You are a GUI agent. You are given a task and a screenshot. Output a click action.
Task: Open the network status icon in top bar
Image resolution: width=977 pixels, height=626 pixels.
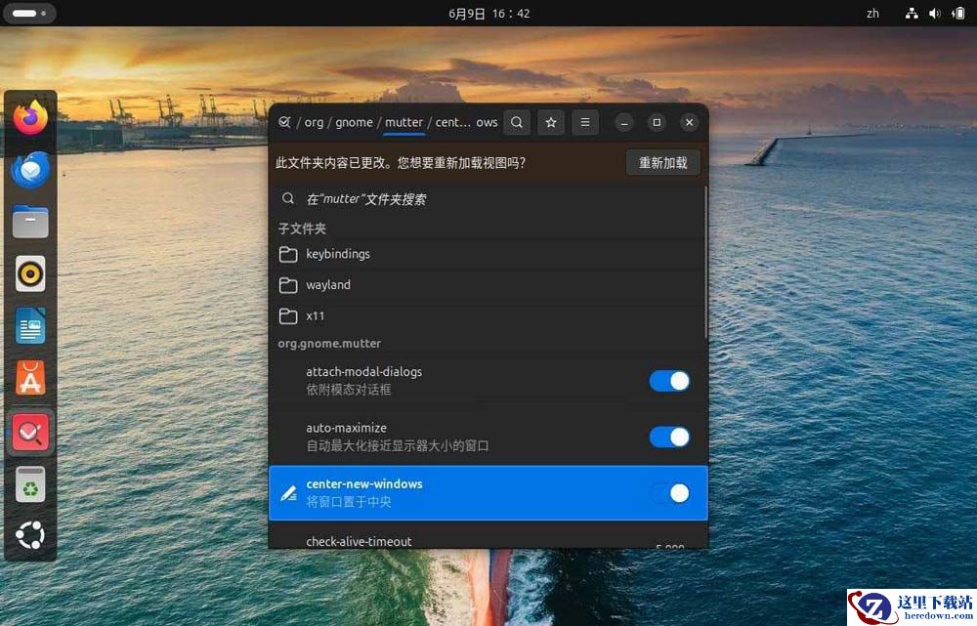click(x=912, y=13)
